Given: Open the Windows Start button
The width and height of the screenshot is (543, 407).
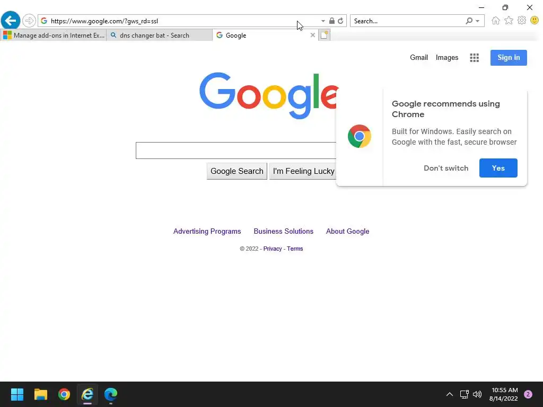Looking at the screenshot, I should pos(17,394).
